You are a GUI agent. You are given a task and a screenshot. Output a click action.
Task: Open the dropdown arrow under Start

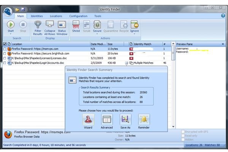11,34
